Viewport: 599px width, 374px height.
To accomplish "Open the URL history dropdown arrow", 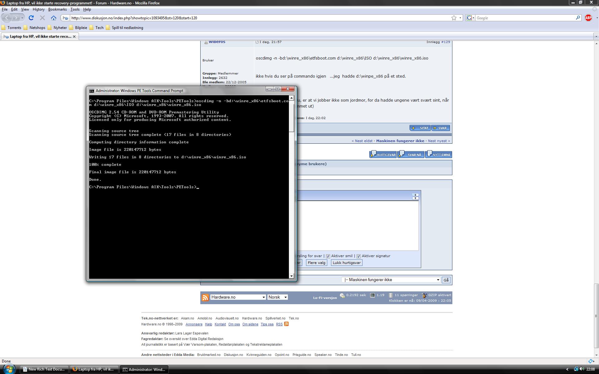I will [x=460, y=18].
